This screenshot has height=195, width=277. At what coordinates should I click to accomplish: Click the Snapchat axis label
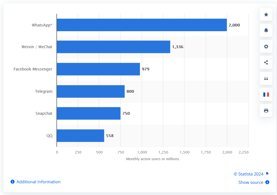pos(44,113)
